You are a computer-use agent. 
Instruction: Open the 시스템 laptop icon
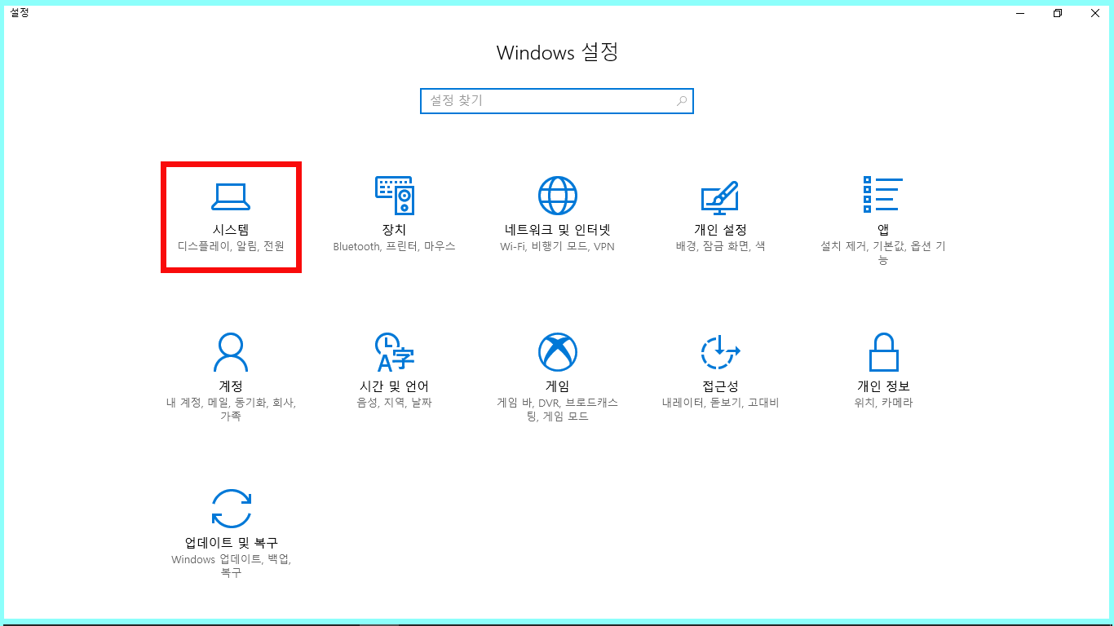231,196
